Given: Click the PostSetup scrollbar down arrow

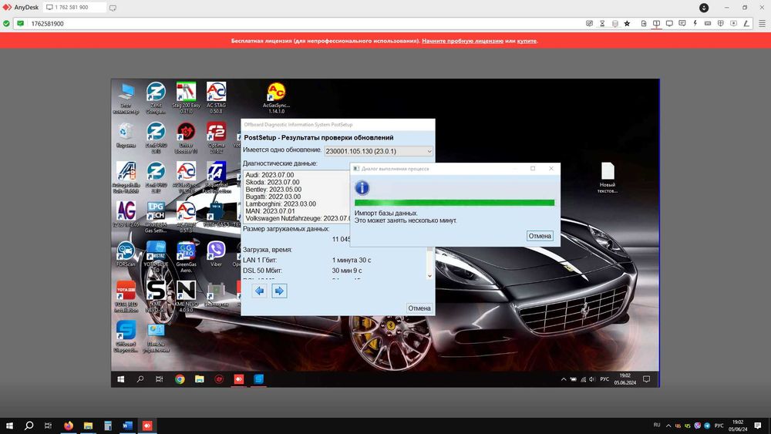Looking at the screenshot, I should coord(429,276).
